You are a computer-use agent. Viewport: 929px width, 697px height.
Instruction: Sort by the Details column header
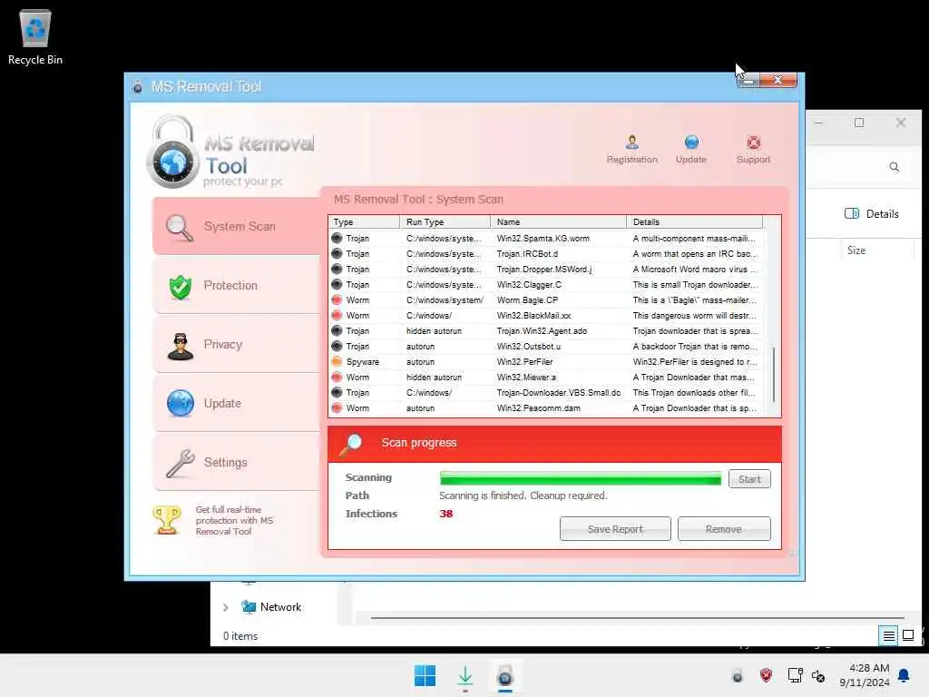click(694, 221)
